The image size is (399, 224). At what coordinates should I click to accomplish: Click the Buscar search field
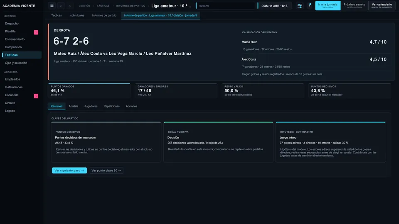pyautogui.click(x=225, y=5)
